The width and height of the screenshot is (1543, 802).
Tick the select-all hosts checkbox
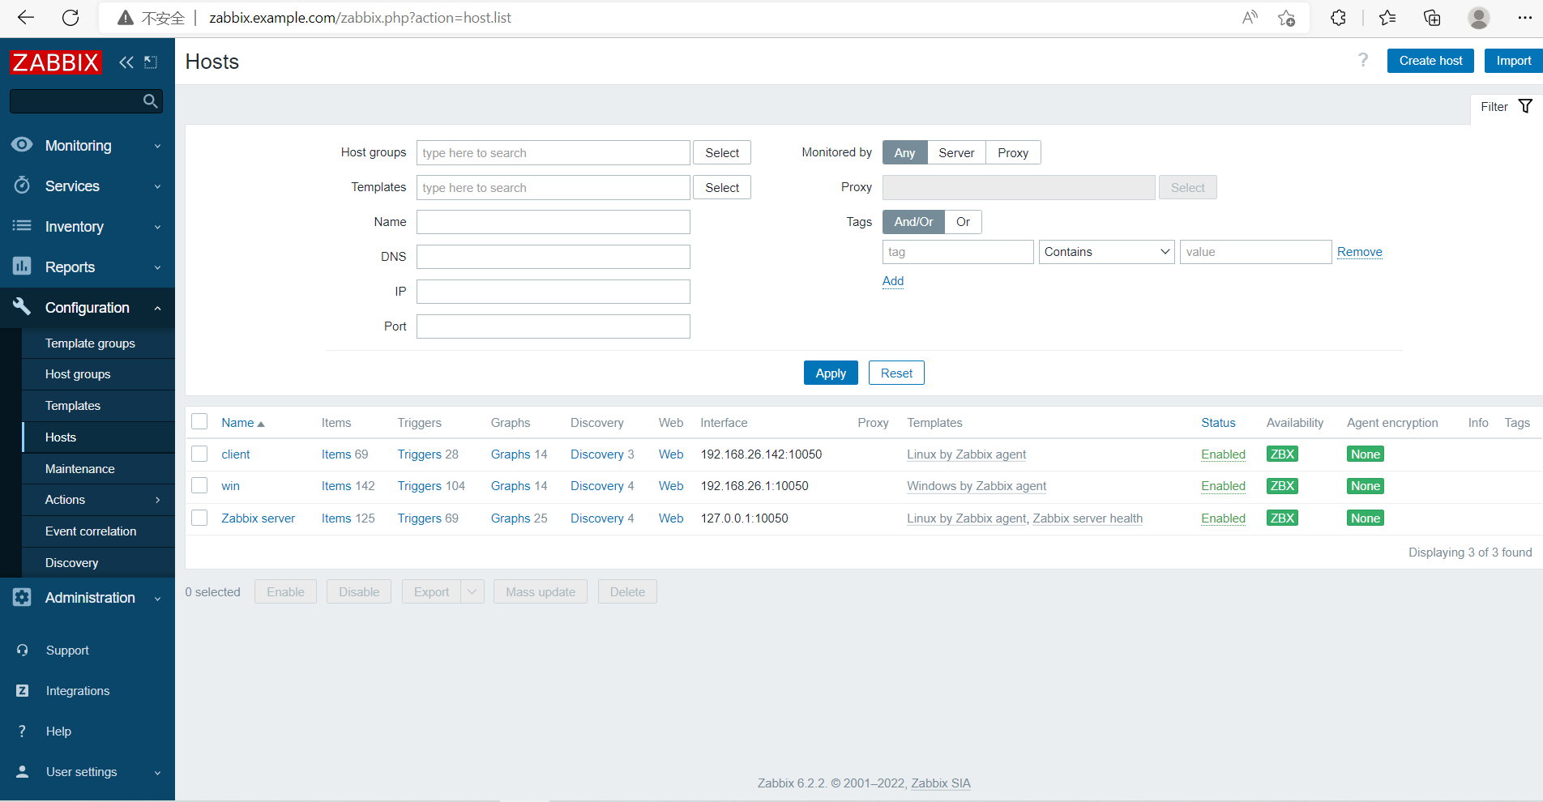199,421
